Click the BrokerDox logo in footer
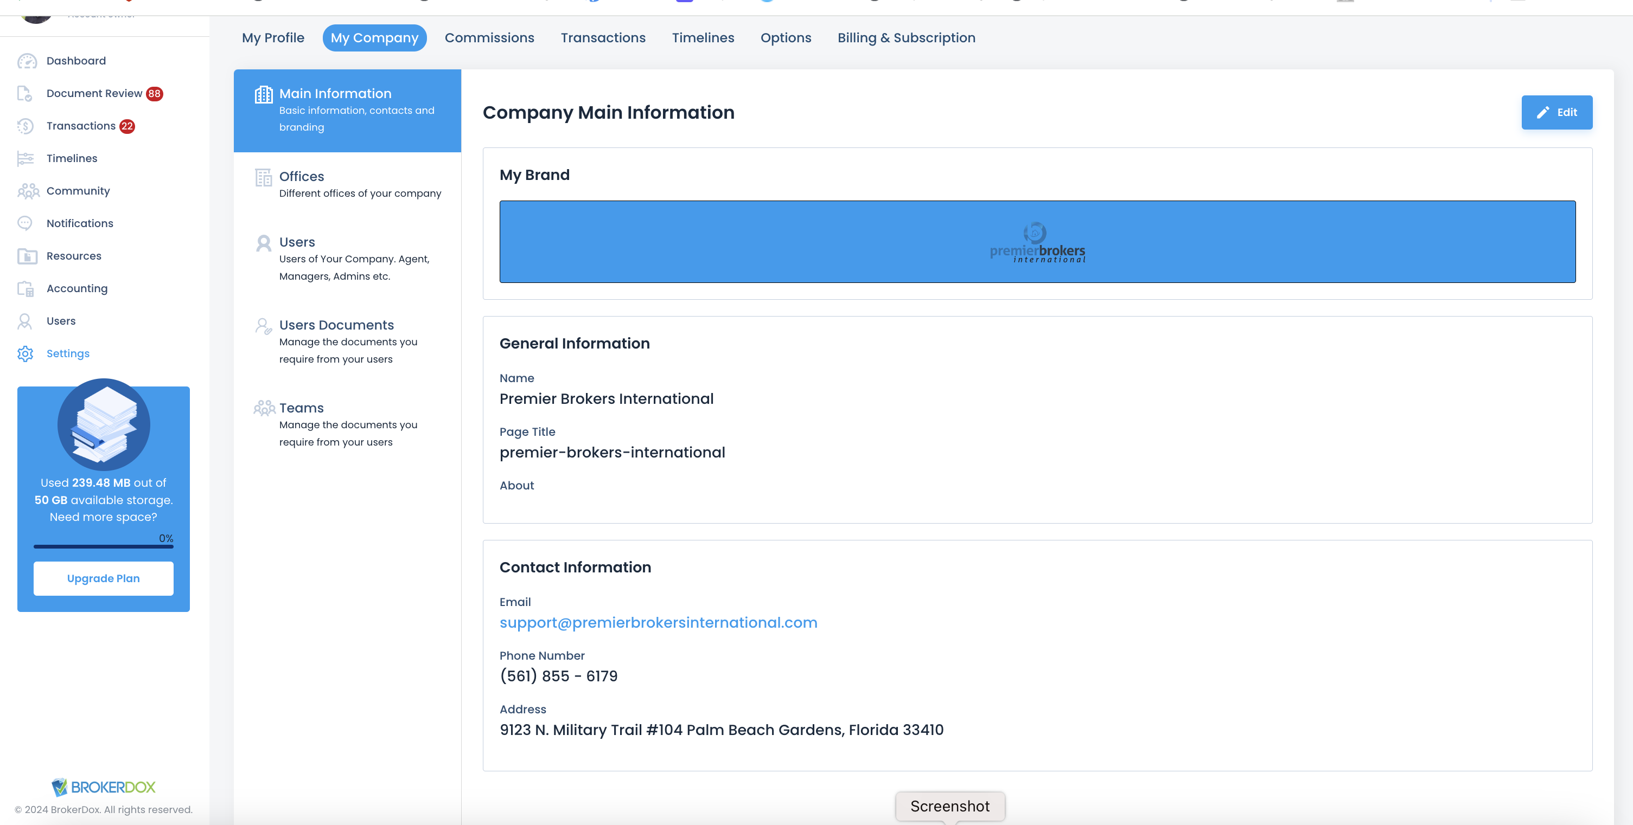1633x825 pixels. pyautogui.click(x=103, y=787)
